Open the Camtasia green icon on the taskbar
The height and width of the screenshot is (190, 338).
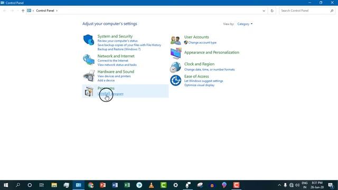point(164,185)
